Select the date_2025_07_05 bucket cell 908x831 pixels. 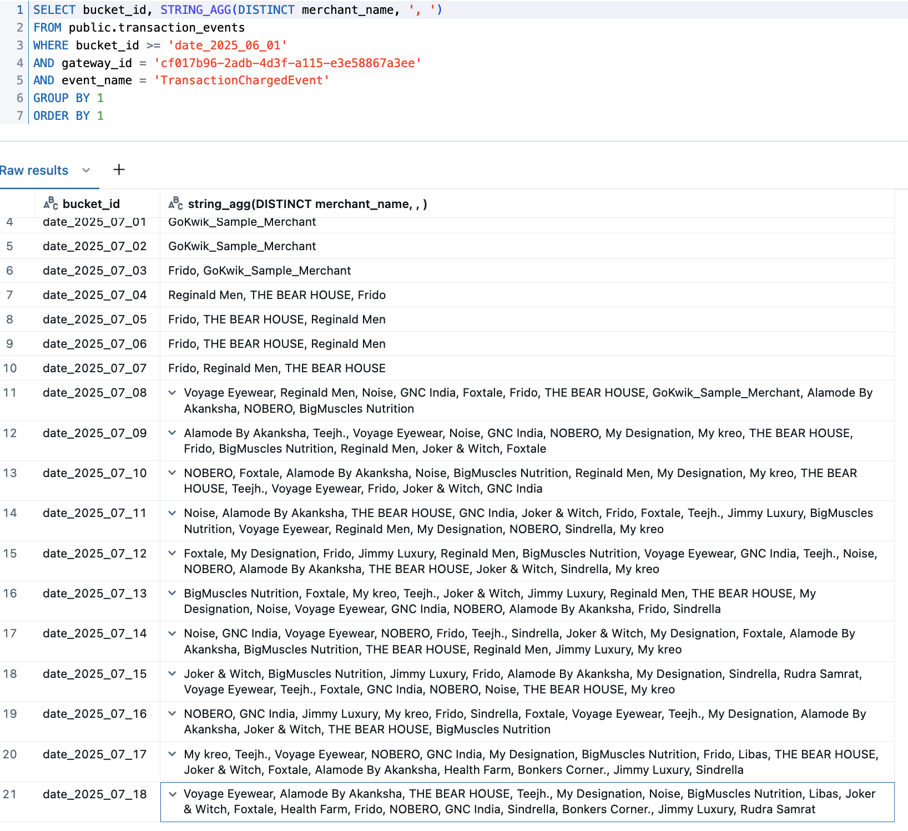click(x=97, y=320)
